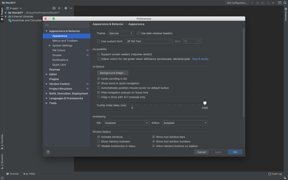
Task: Open the 6: TODO tool window
Action: coord(29,174)
